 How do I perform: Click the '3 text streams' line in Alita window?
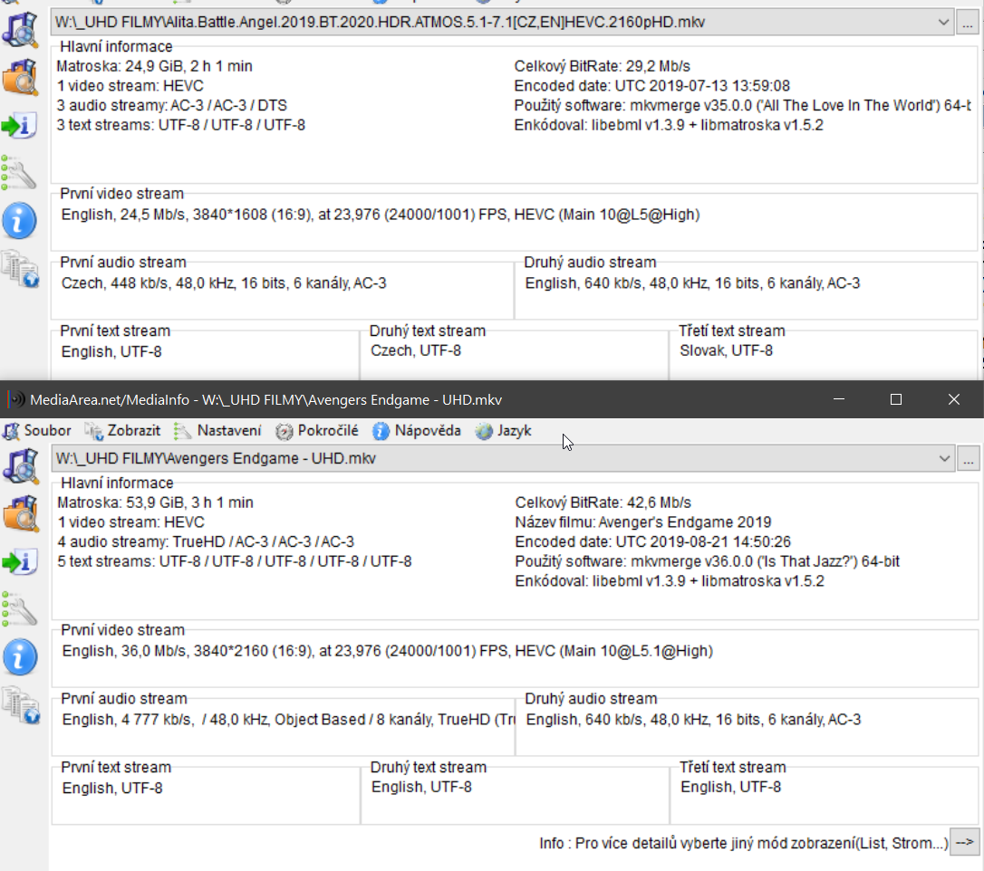tap(180, 124)
